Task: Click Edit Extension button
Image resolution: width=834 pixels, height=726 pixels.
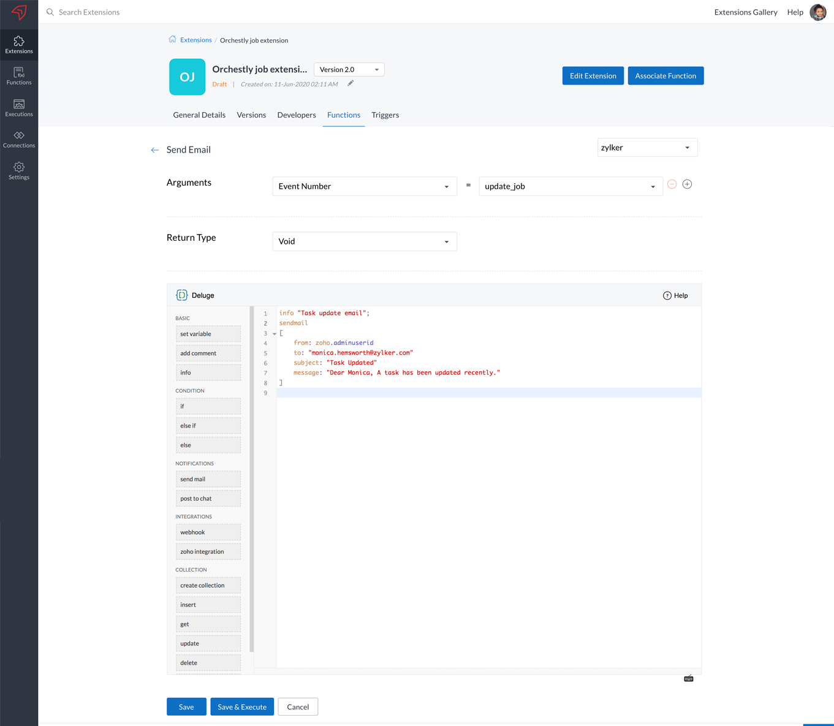Action: tap(593, 76)
